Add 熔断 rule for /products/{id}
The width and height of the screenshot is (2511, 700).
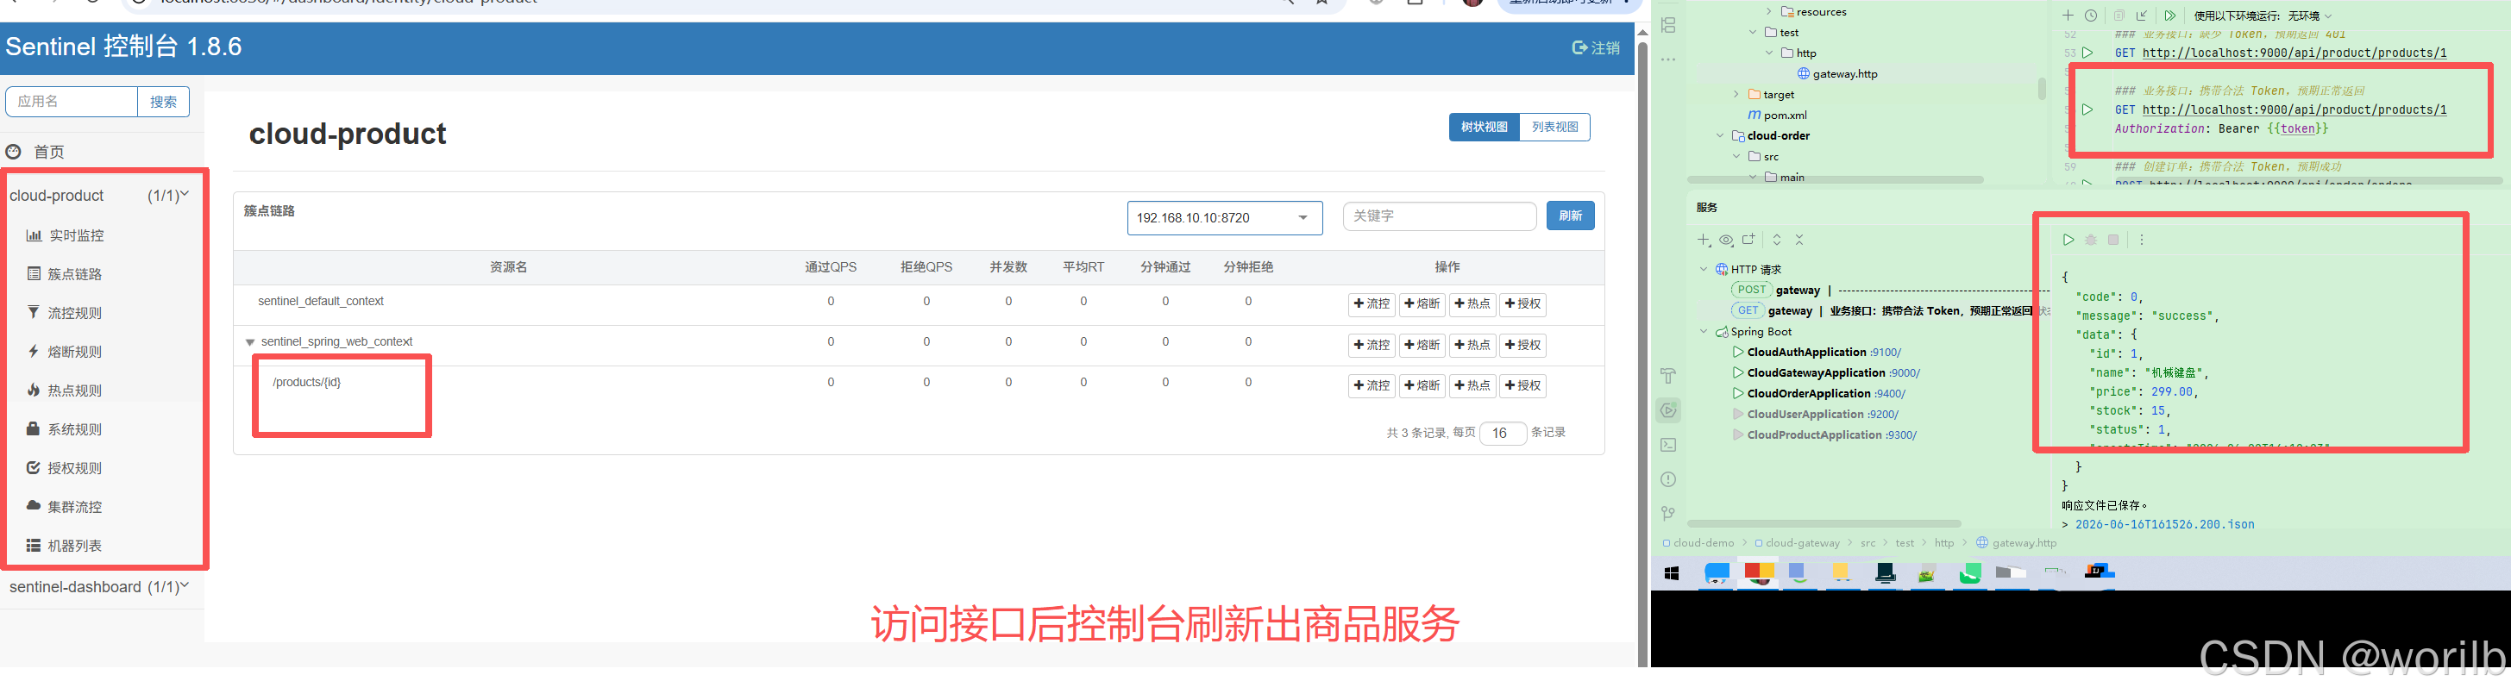tap(1422, 386)
